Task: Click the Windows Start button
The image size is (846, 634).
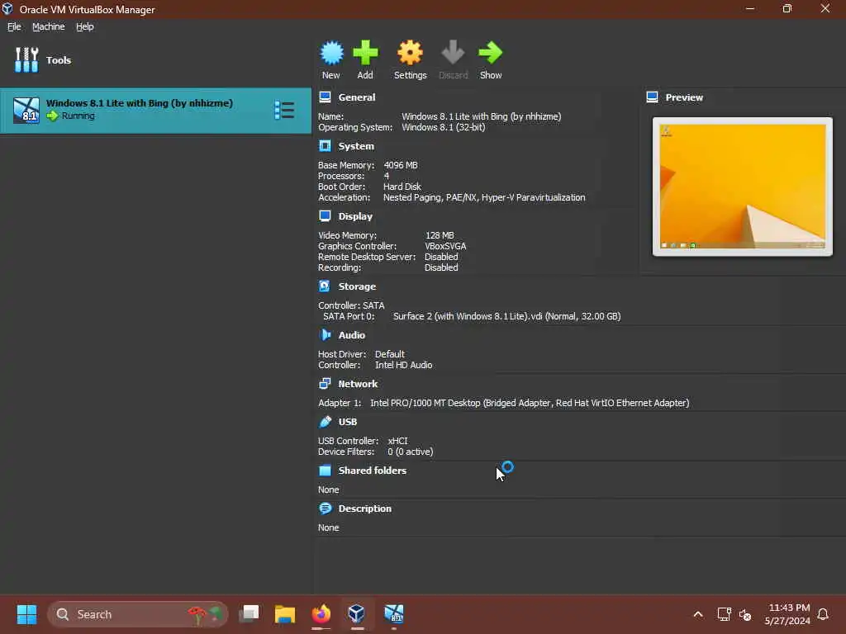Action: (x=26, y=614)
